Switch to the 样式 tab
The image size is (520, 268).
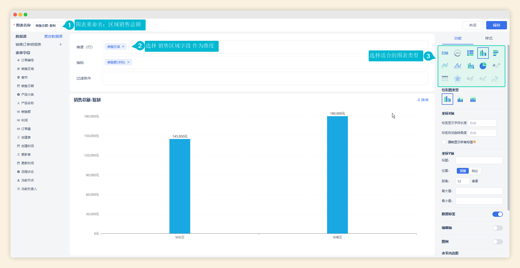click(x=489, y=38)
